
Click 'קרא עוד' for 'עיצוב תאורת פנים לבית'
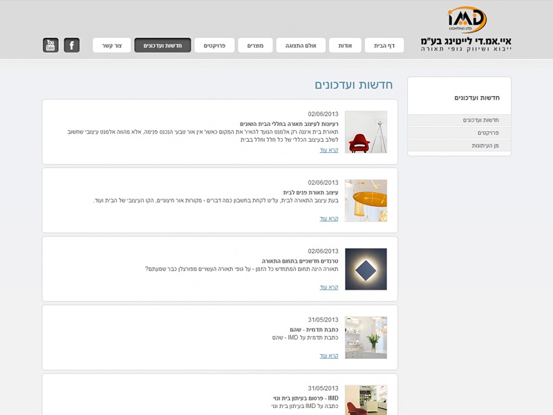[x=329, y=219]
